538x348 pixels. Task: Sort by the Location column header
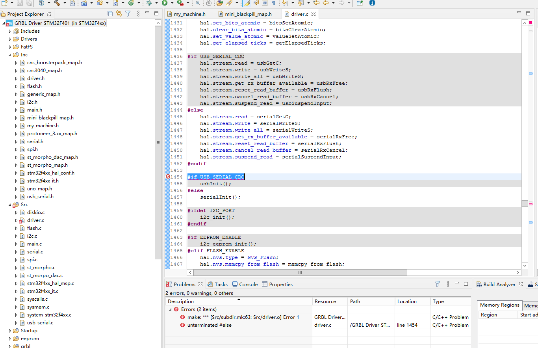[x=412, y=301]
